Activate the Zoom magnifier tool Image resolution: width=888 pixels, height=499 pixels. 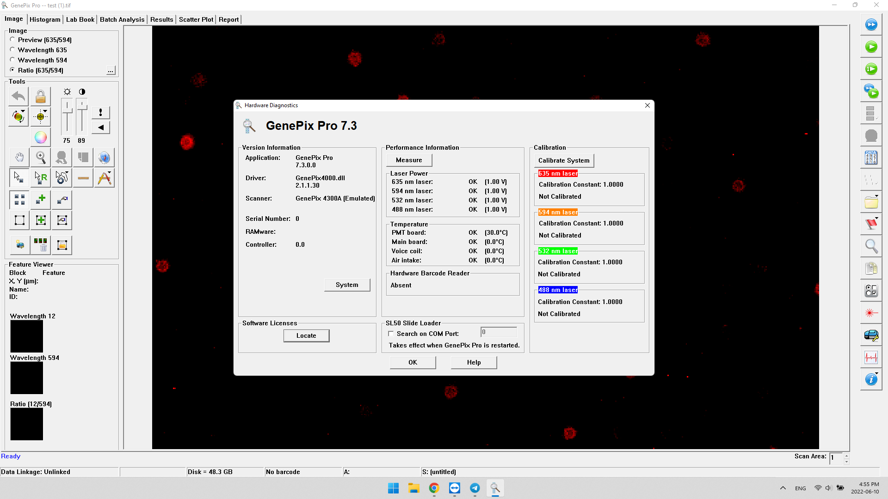pyautogui.click(x=40, y=157)
